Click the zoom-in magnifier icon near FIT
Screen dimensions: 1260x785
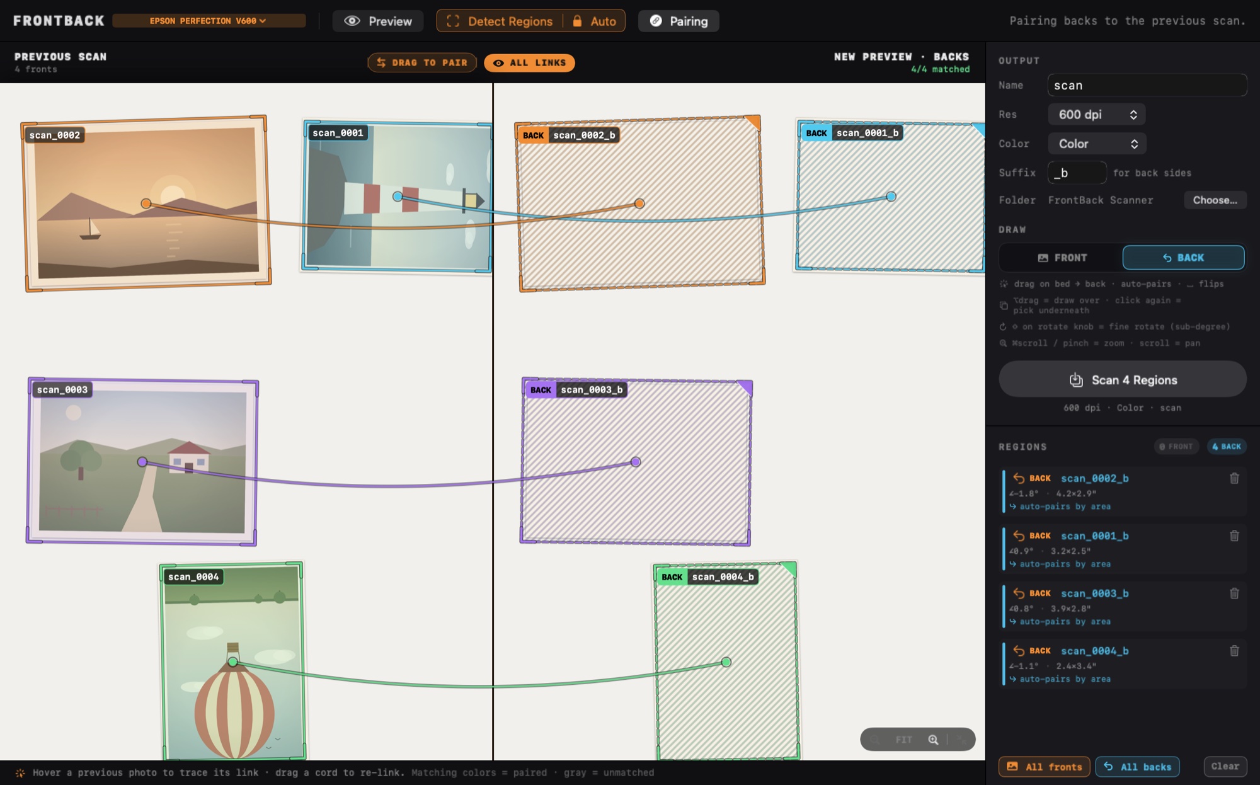933,740
